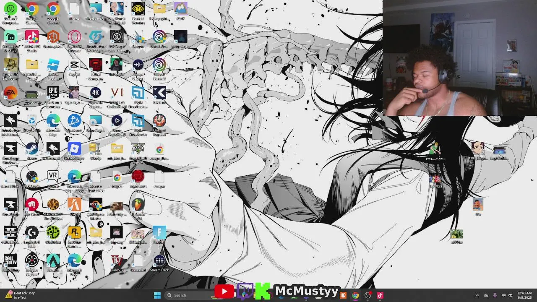537x302 pixels.
Task: Open the SCP Secret Laboratory icon
Action: 117,41
